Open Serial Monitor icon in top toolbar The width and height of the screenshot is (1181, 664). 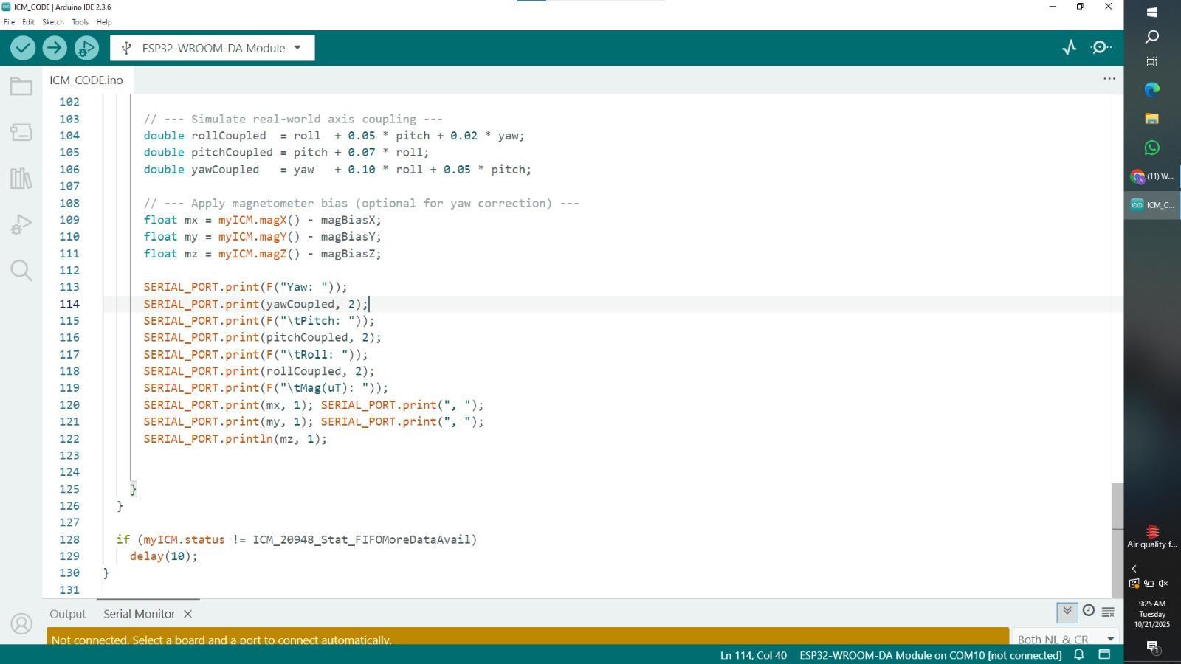[x=1101, y=48]
